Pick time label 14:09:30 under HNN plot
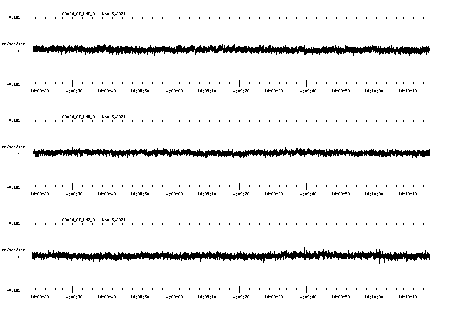 (273, 194)
